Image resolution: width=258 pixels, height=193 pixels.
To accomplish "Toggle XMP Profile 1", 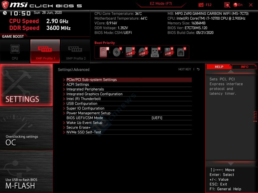I will [x=45, y=51].
